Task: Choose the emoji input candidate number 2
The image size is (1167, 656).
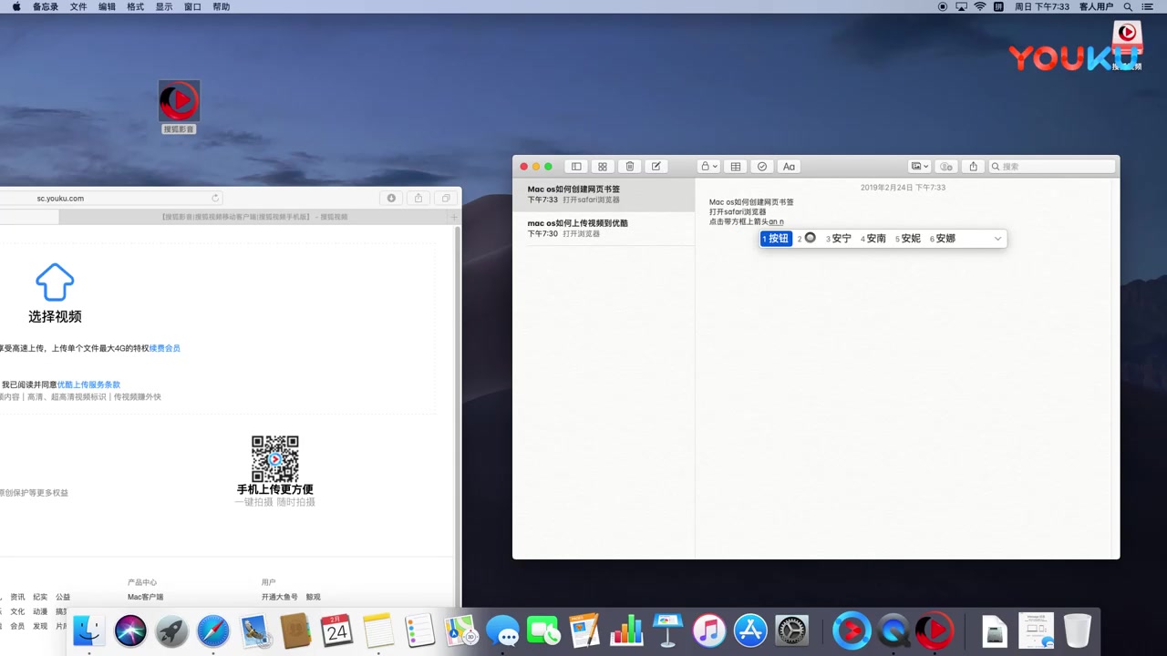Action: 807,239
